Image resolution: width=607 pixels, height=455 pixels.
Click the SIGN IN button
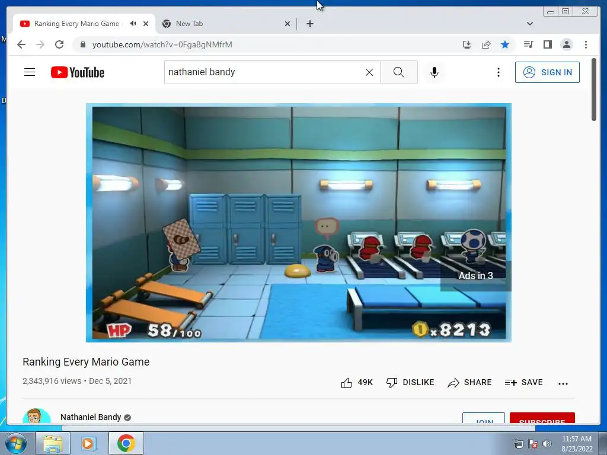[x=547, y=72]
